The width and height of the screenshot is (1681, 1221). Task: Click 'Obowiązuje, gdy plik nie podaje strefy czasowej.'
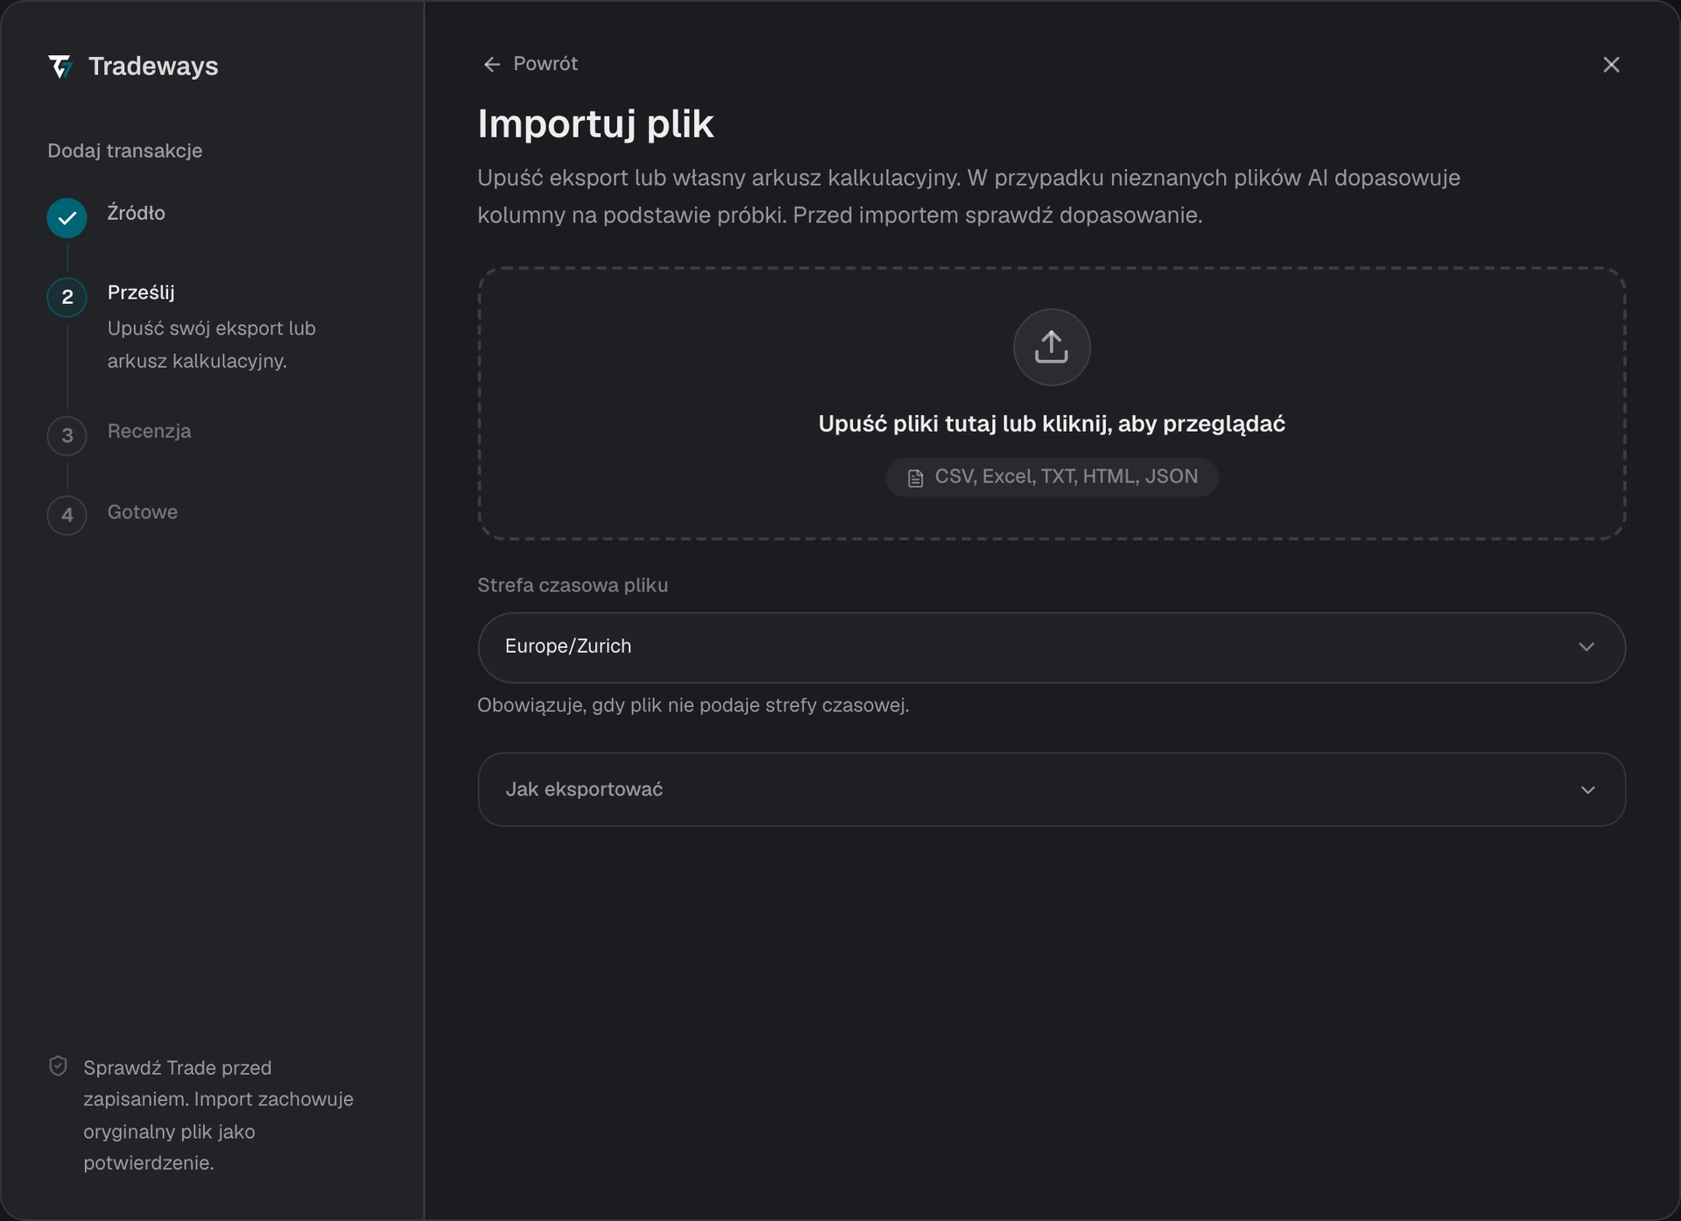pyautogui.click(x=693, y=705)
